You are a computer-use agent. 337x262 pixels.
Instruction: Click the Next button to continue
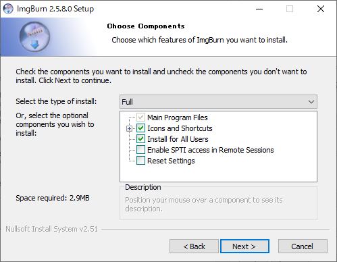[244, 246]
